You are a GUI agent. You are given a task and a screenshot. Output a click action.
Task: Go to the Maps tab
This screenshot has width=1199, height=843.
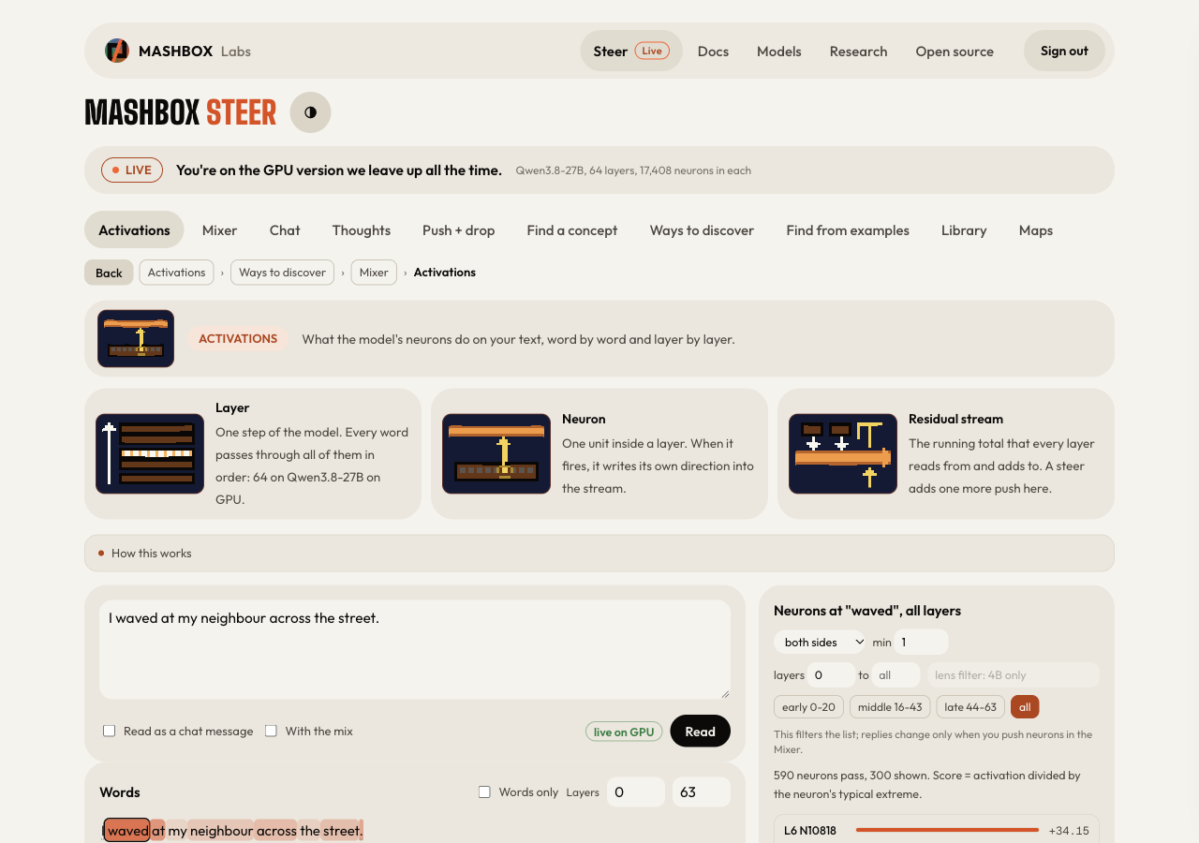pos(1036,229)
